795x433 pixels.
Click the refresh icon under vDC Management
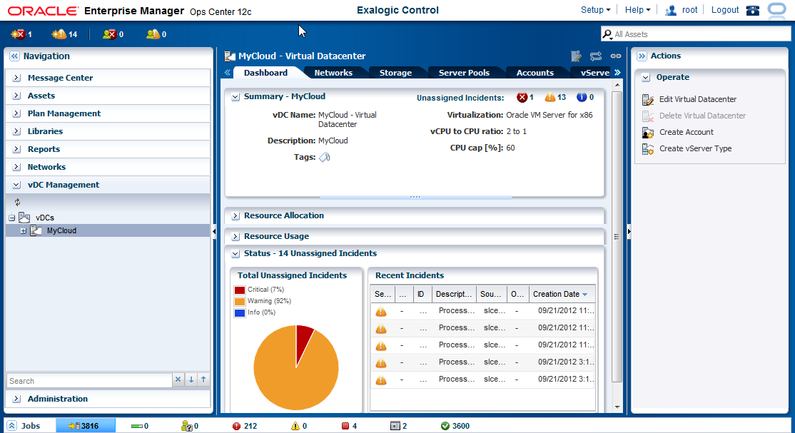coord(17,202)
